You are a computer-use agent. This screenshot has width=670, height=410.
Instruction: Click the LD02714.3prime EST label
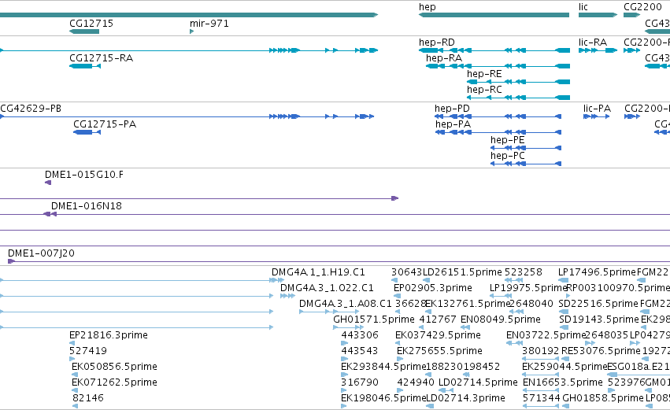coord(466,398)
